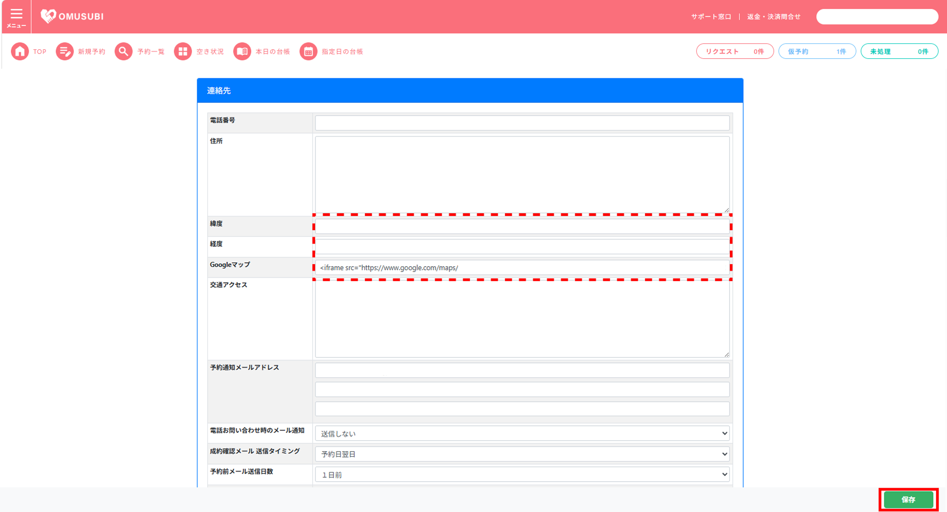This screenshot has width=947, height=512.
Task: Focus first 予約通知メールアドレス field
Action: click(x=522, y=370)
